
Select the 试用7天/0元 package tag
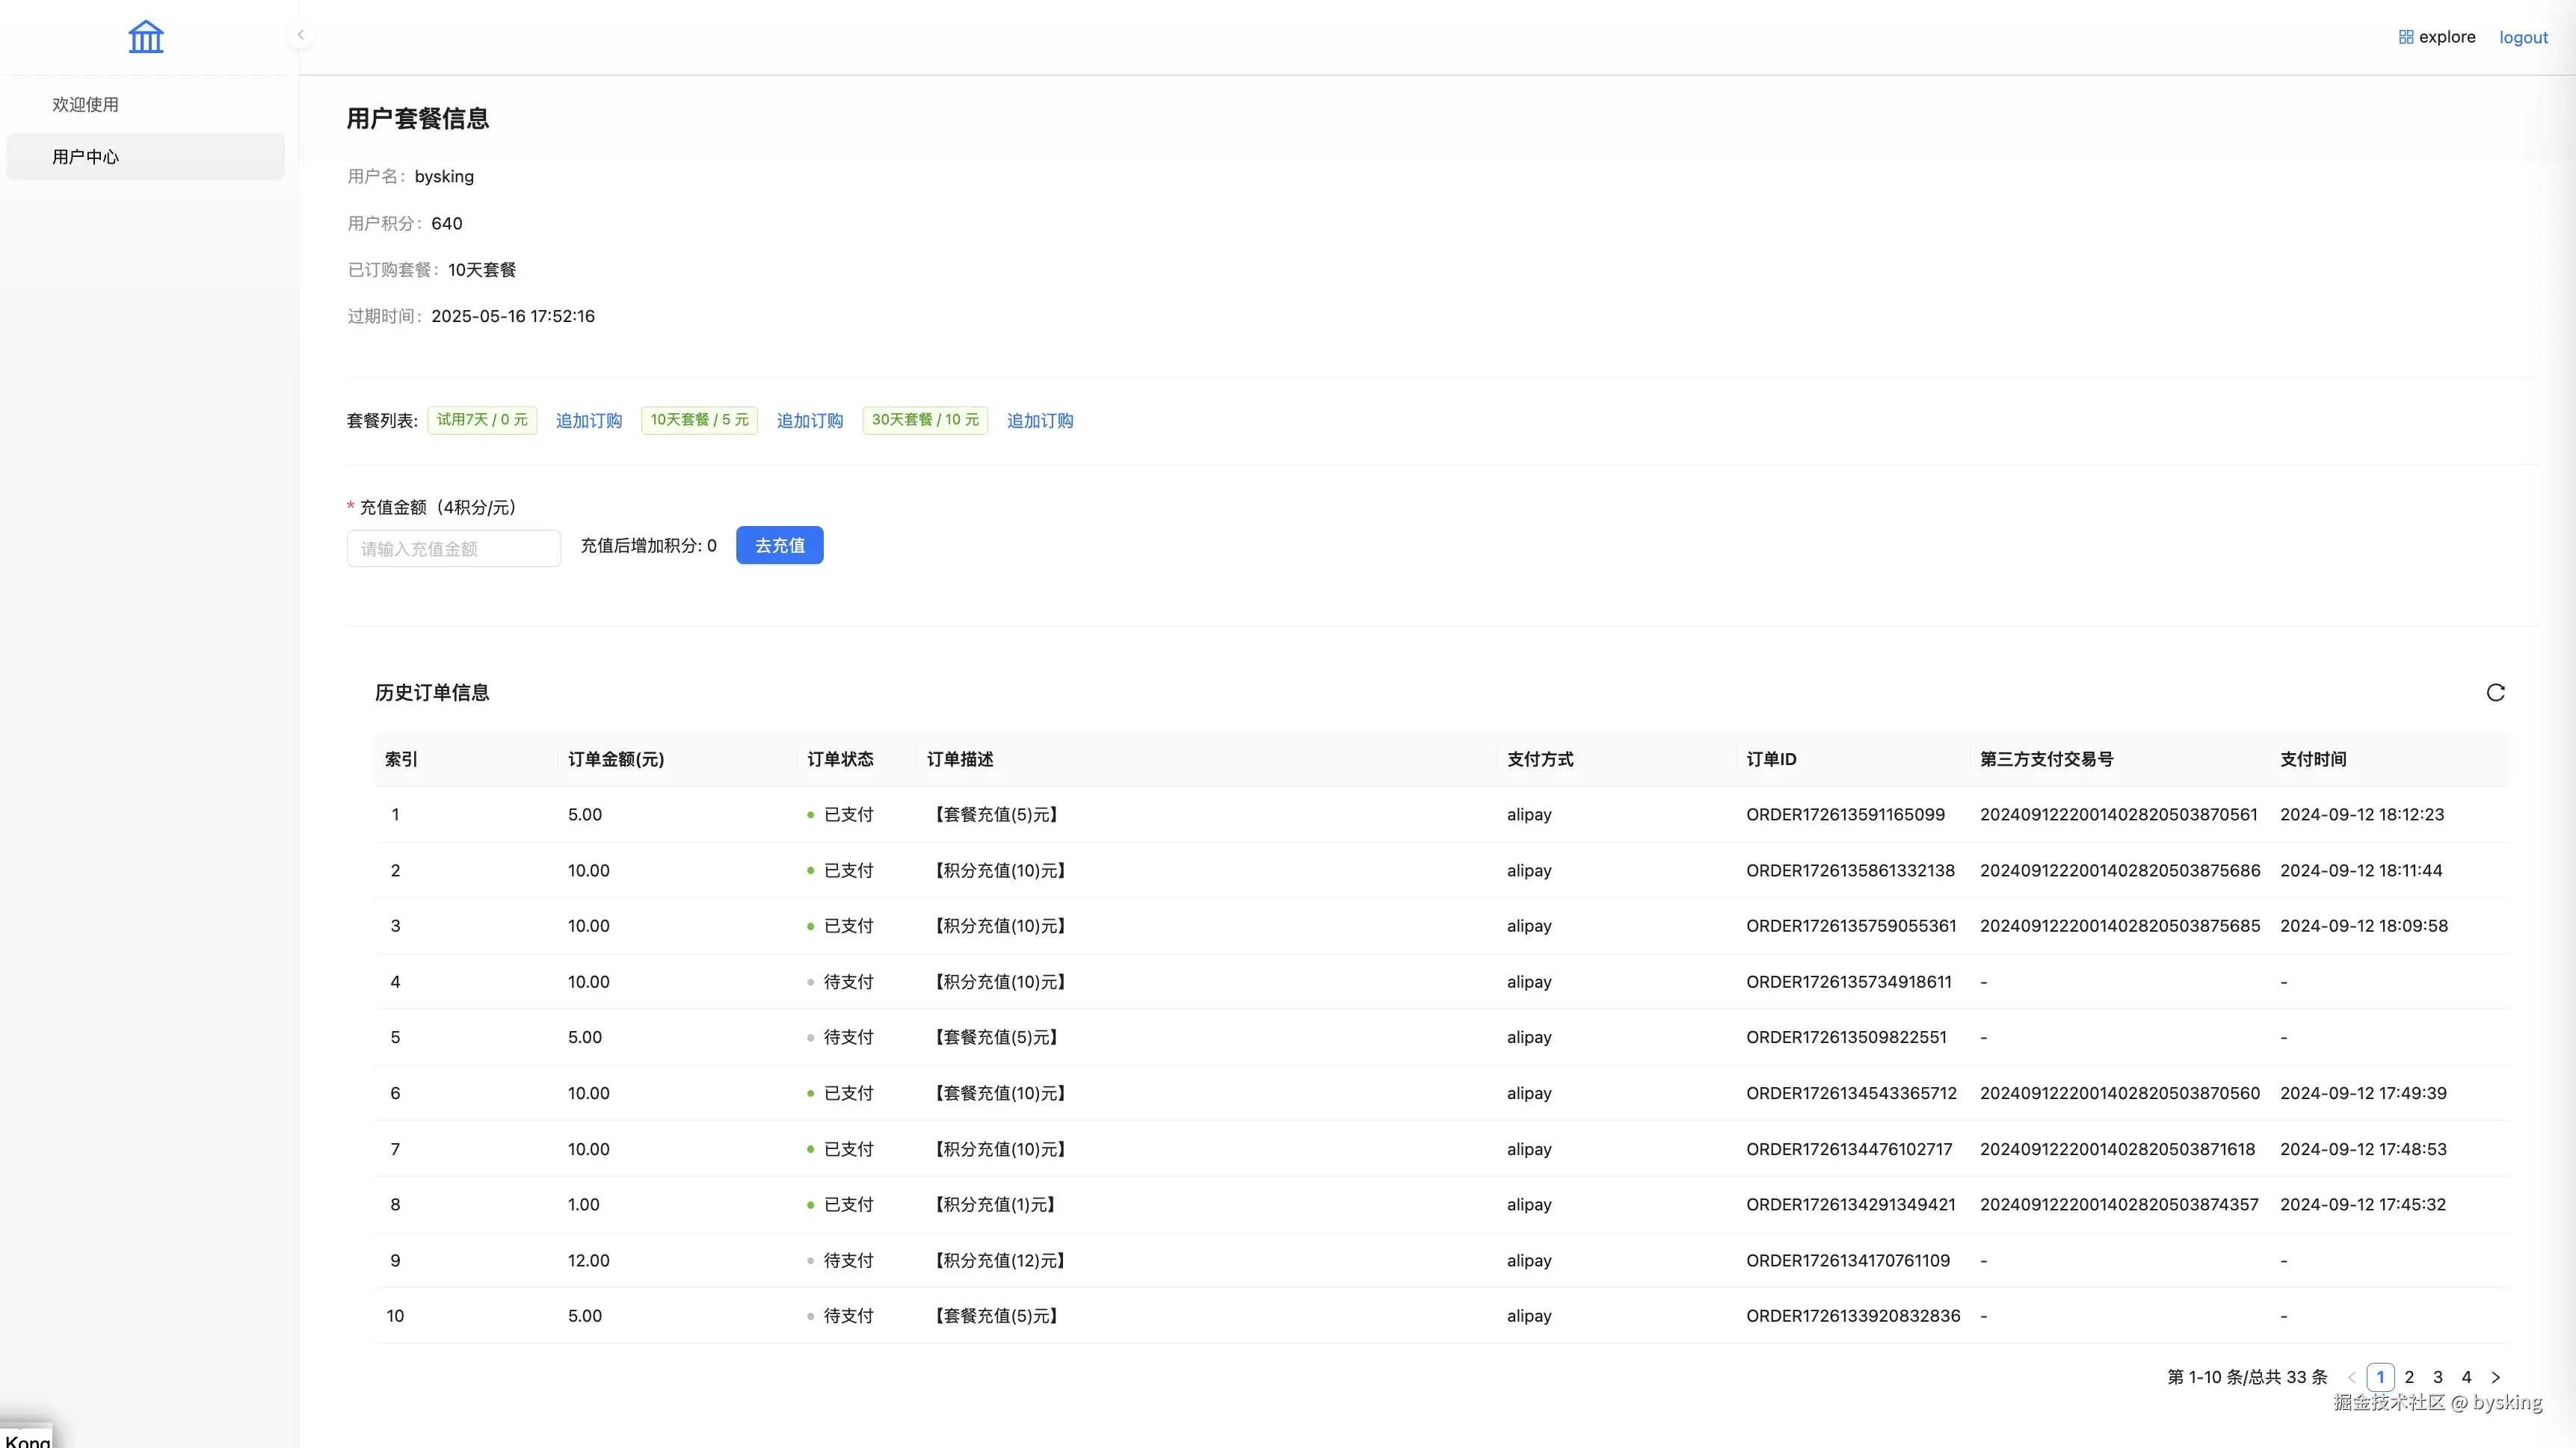[x=483, y=420]
